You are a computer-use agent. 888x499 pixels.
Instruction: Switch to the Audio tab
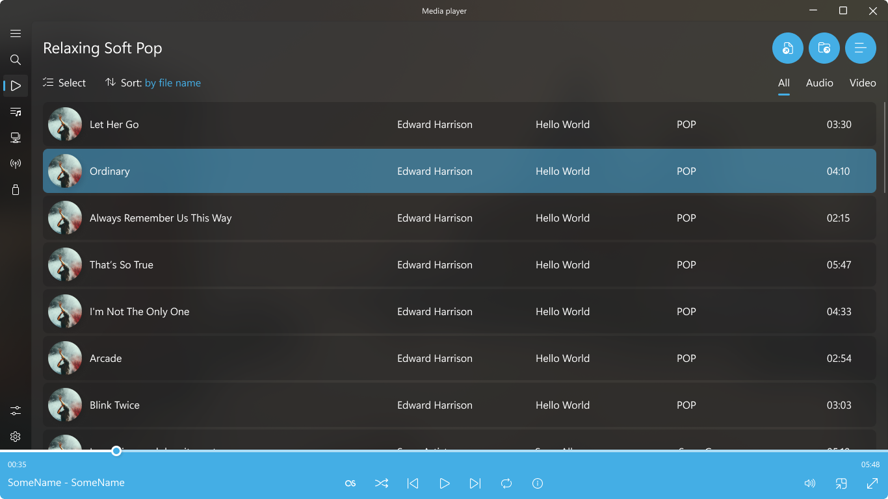click(819, 83)
